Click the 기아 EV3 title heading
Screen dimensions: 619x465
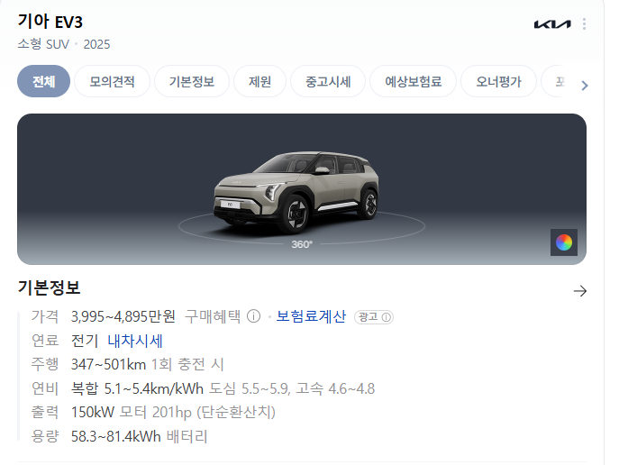click(50, 22)
